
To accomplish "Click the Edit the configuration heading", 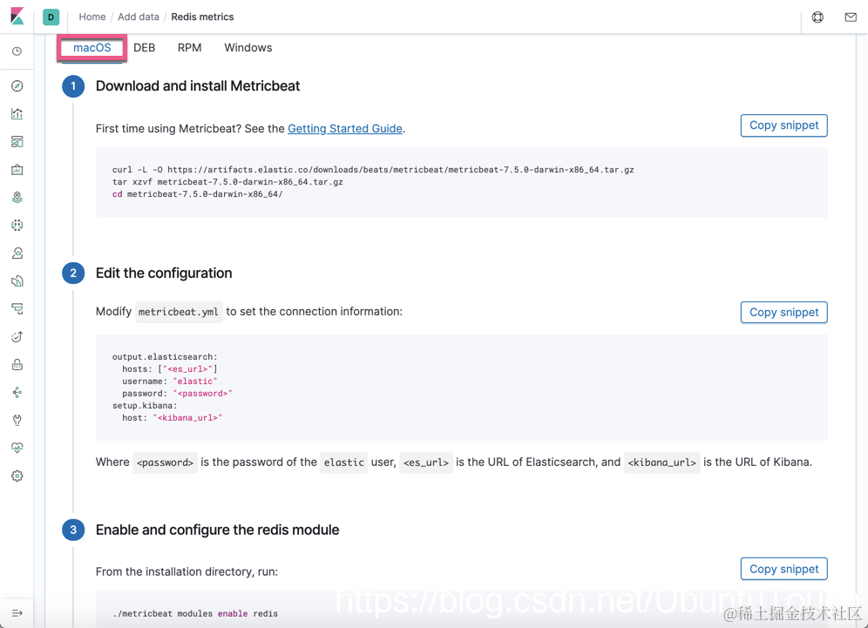I will [164, 273].
